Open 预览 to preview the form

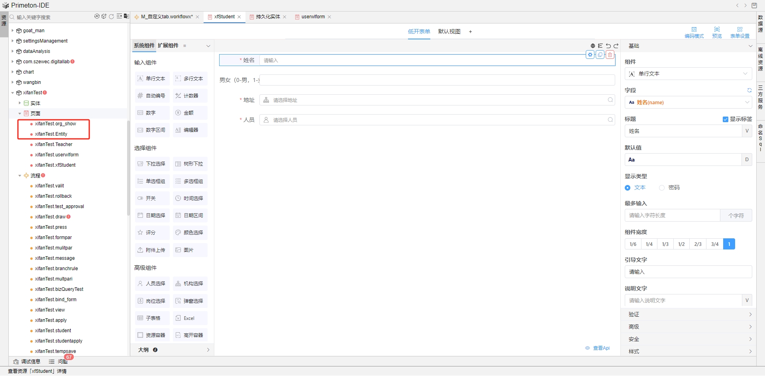717,32
